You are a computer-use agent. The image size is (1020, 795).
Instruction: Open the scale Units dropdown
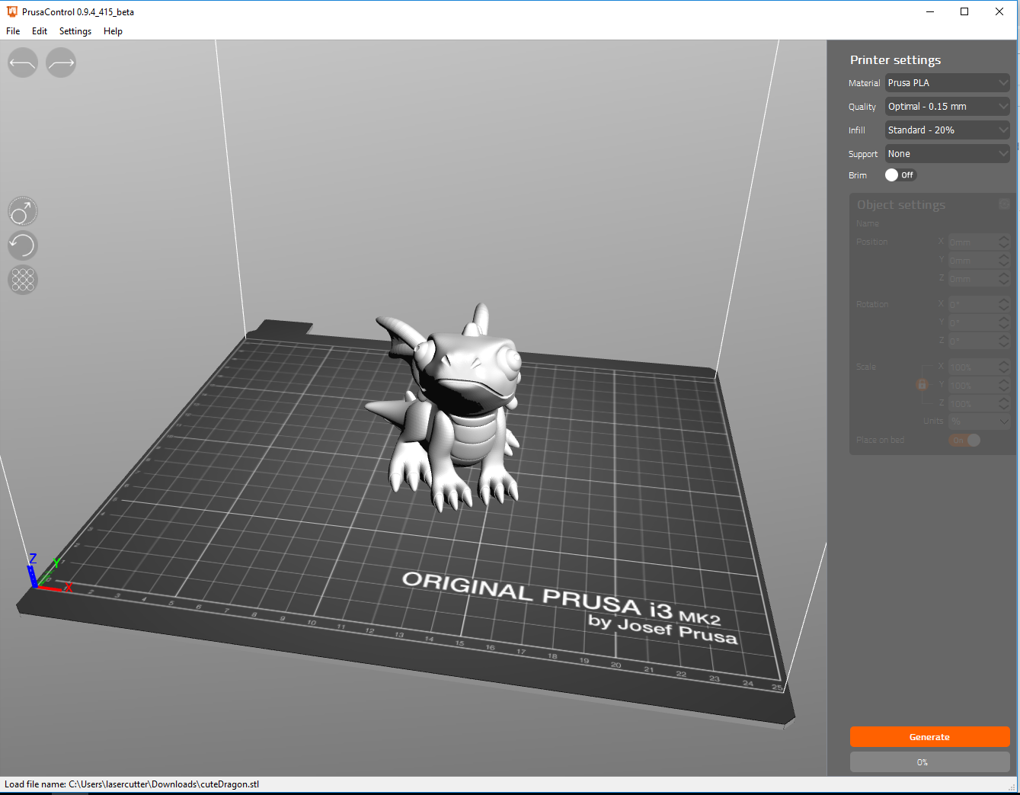(979, 421)
